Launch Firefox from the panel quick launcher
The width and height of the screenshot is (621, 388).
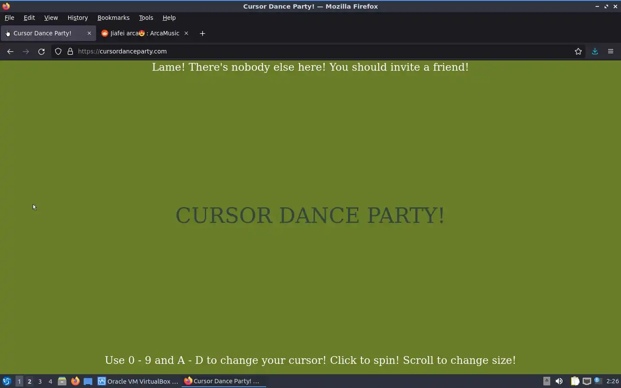coord(75,381)
